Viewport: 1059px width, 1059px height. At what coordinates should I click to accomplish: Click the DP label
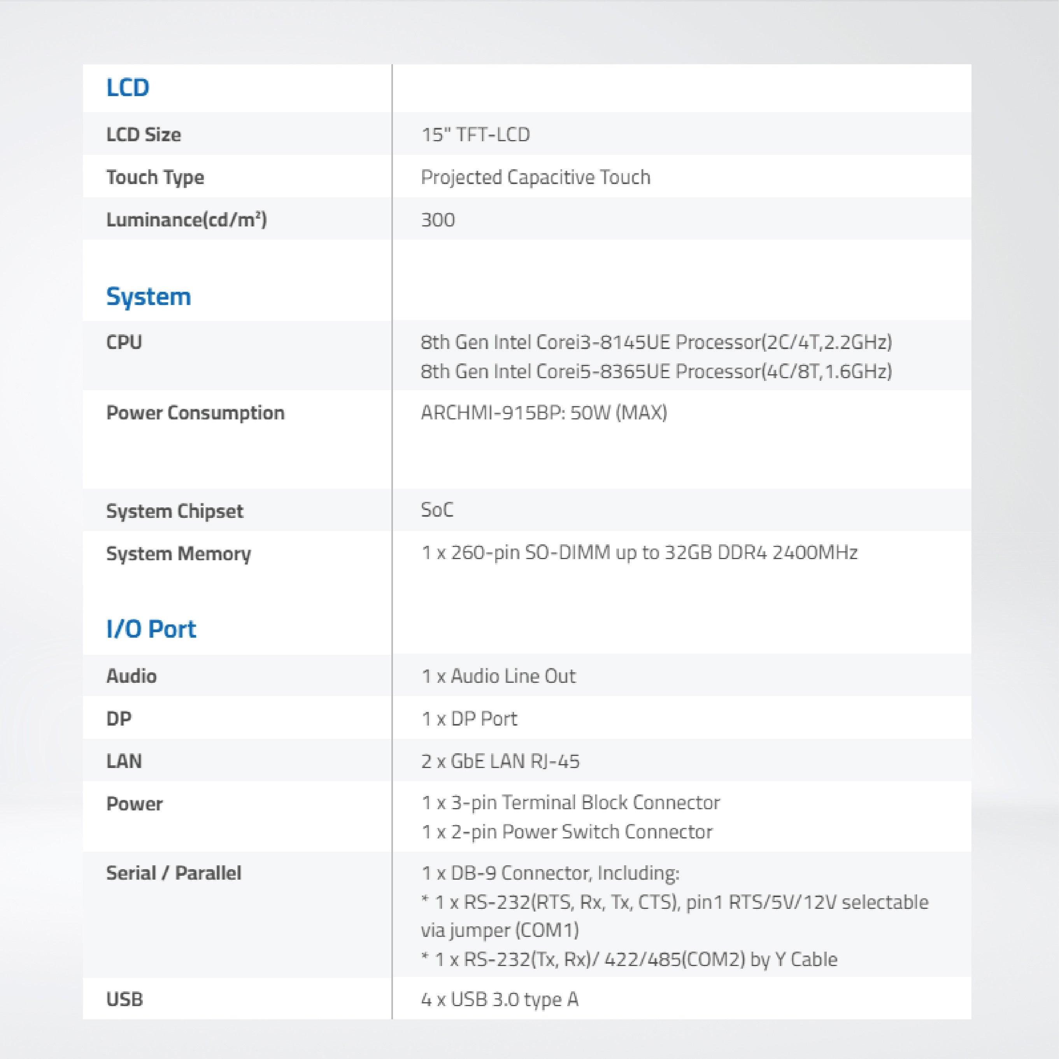pyautogui.click(x=119, y=719)
